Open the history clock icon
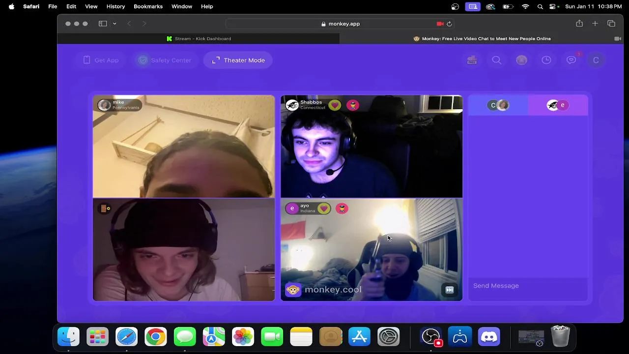This screenshot has height=354, width=629. coord(546,60)
